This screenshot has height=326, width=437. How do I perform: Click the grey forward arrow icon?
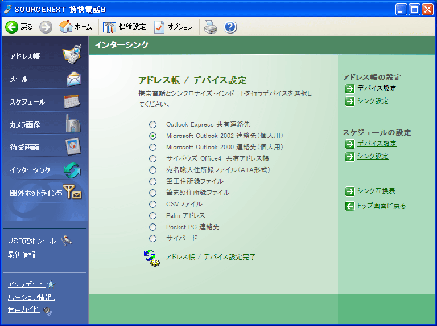tap(46, 27)
